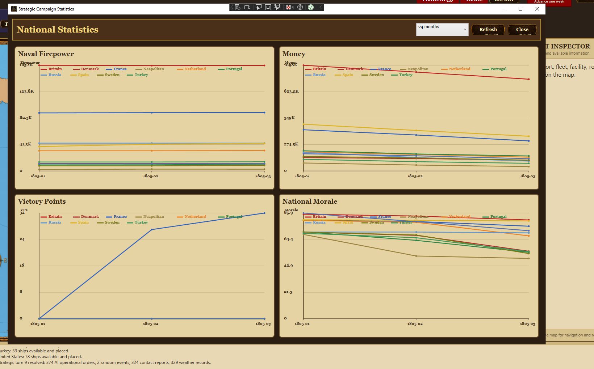Click Portugal legend in Naval Firepower chart
The width and height of the screenshot is (594, 369).
click(230, 69)
